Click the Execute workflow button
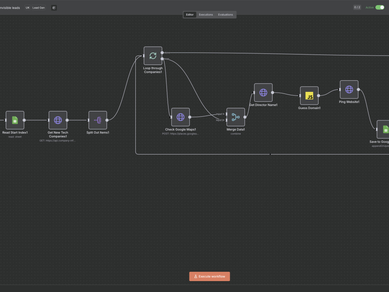The width and height of the screenshot is (389, 292). click(209, 276)
